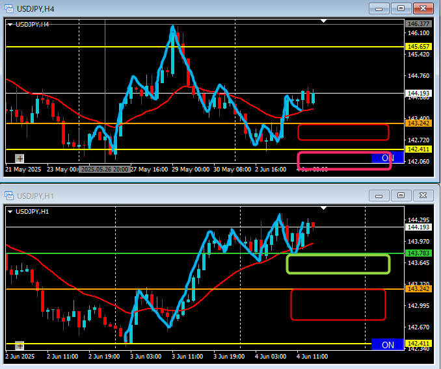Maximize the USDJPY,H4 chart window
Image resolution: width=441 pixels, height=369 pixels.
401,8
